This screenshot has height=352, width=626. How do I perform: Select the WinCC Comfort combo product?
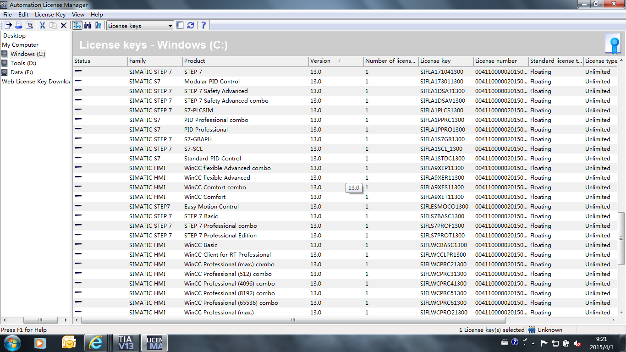215,187
